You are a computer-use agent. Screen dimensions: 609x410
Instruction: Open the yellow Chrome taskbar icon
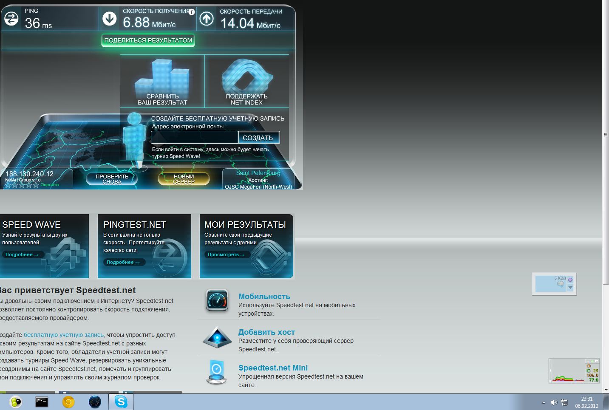click(x=68, y=402)
